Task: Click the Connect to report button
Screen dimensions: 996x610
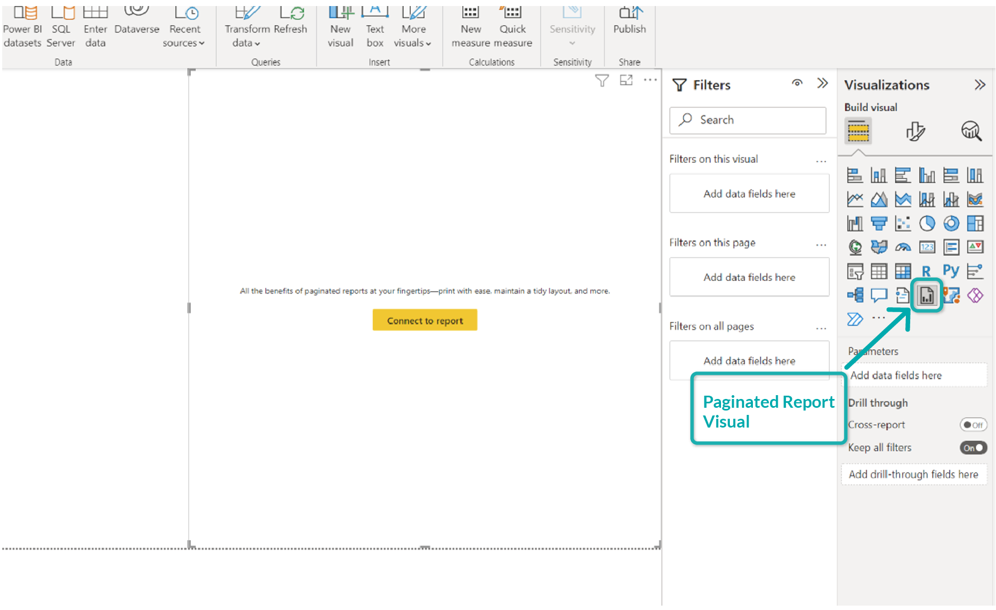Action: [425, 320]
